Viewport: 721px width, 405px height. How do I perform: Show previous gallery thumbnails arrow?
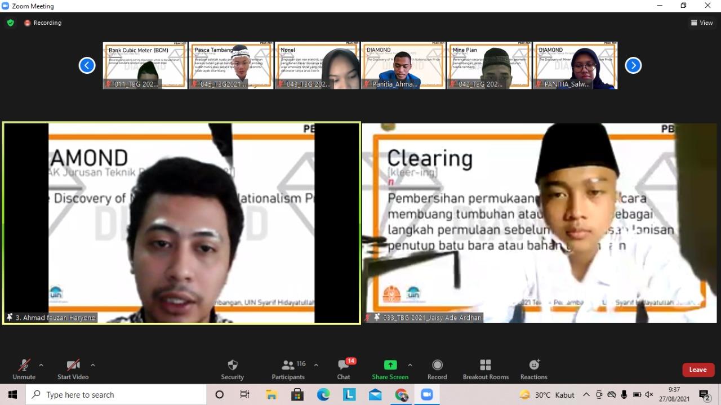[x=87, y=65]
